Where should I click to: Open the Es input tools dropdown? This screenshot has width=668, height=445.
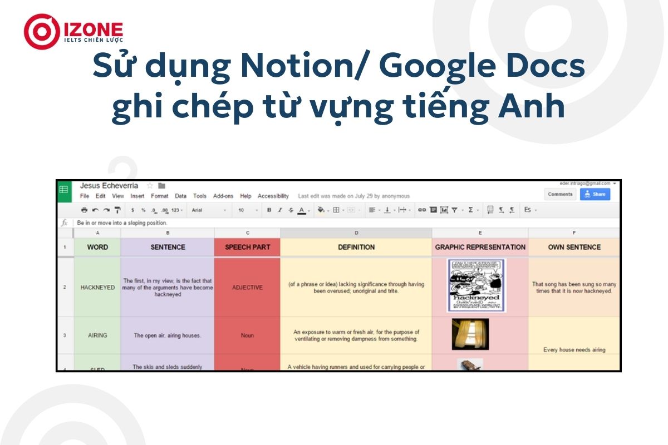531,210
